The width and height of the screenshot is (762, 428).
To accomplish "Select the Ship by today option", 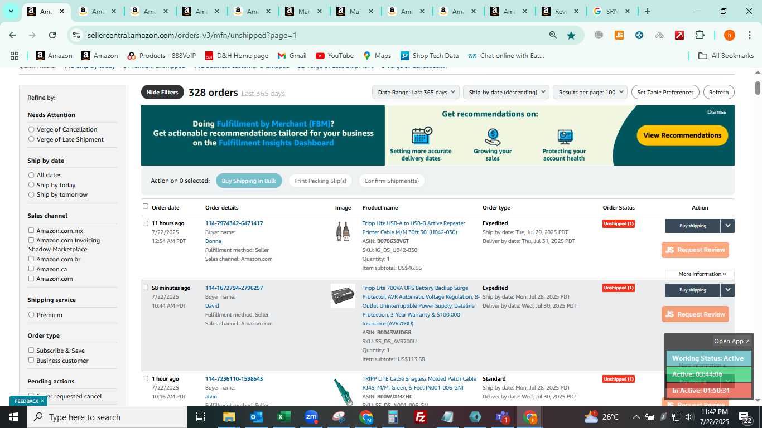I will click(x=31, y=185).
